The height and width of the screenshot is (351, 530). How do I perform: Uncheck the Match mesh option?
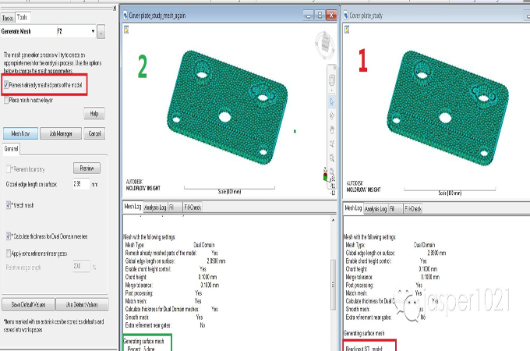pyautogui.click(x=9, y=205)
